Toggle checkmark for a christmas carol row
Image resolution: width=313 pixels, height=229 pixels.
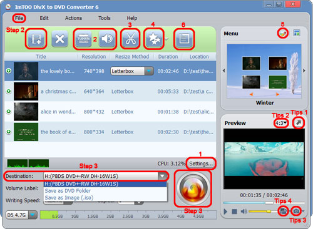tap(9, 91)
